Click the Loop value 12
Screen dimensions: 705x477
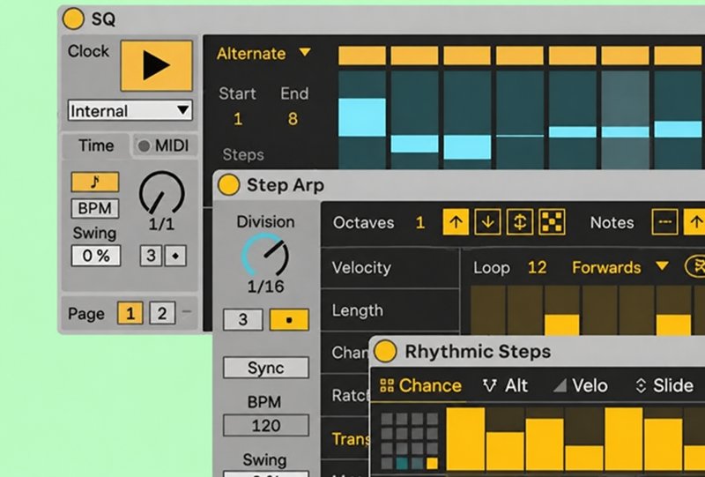coord(537,267)
